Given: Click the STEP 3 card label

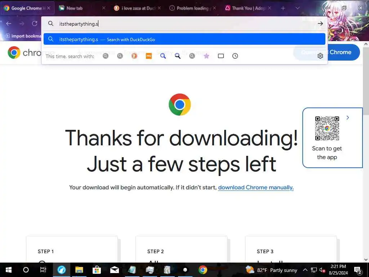Looking at the screenshot, I should 265,251.
